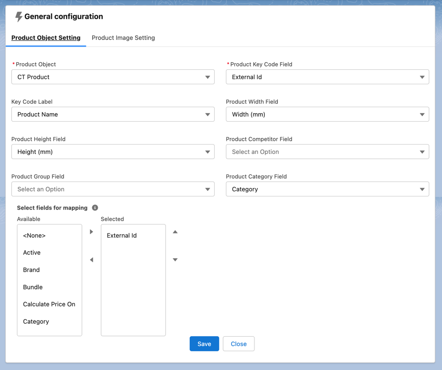Image resolution: width=442 pixels, height=370 pixels.
Task: Click the down arrow to reorder selected fields
Action: coord(175,260)
